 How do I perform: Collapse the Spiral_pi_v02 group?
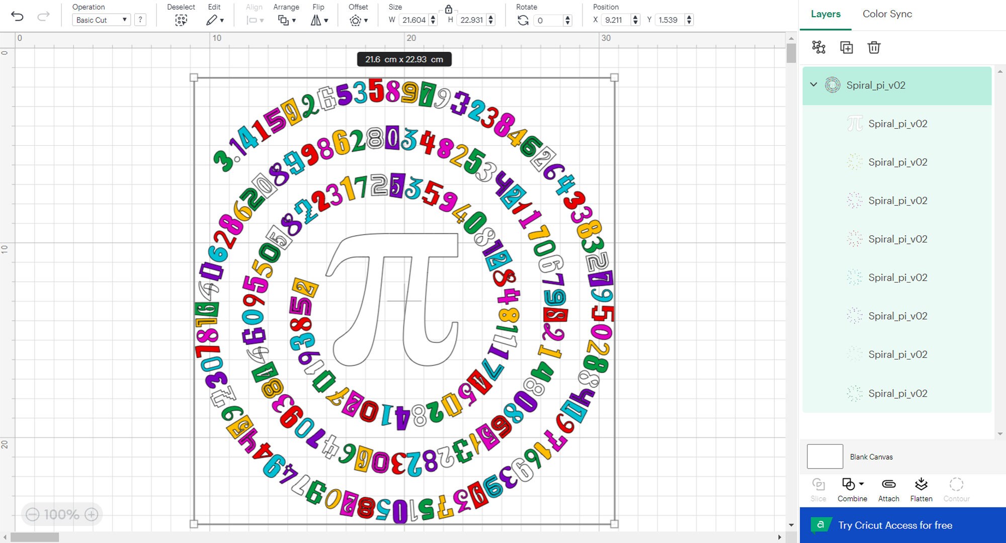coord(813,85)
